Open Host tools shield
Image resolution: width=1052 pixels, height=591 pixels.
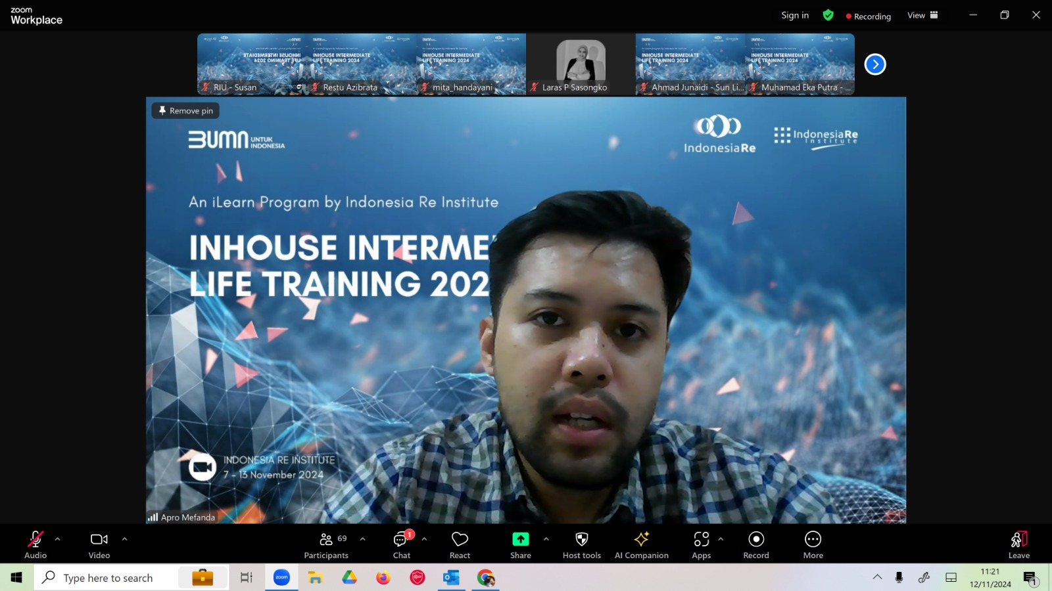(x=581, y=545)
